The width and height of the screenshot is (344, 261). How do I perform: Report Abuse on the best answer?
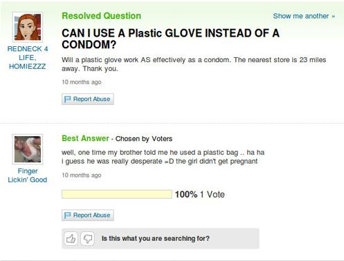click(88, 215)
